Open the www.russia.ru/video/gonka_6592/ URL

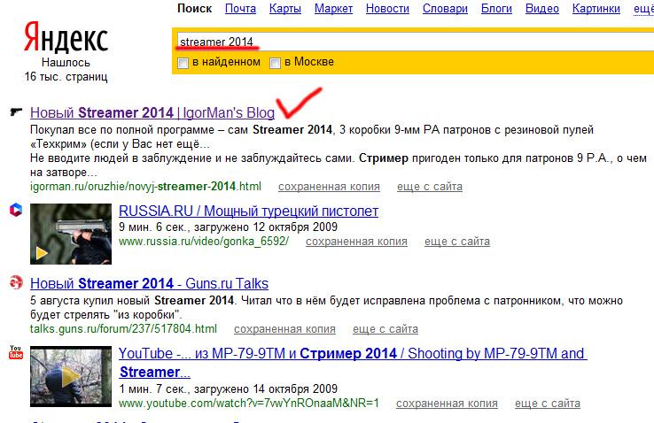pyautogui.click(x=204, y=241)
